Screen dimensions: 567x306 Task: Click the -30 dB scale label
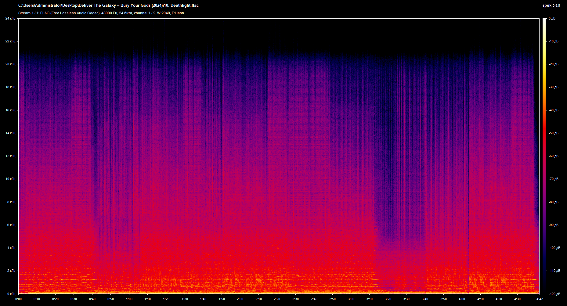tap(553, 87)
